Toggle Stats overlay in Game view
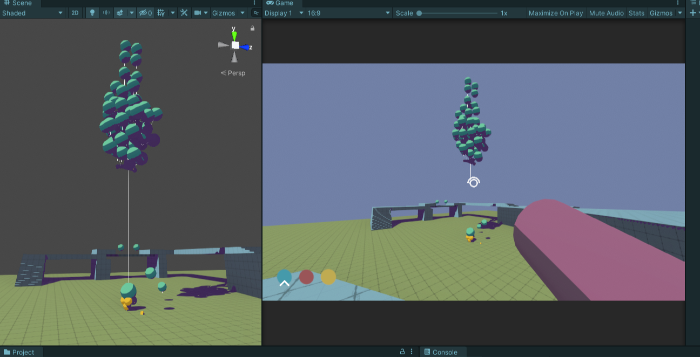The image size is (700, 357). (637, 13)
